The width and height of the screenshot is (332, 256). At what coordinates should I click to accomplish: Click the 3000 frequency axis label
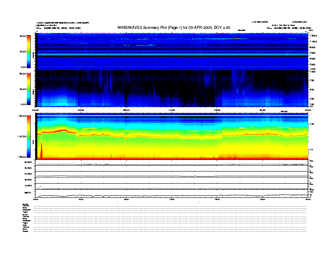pos(313,64)
